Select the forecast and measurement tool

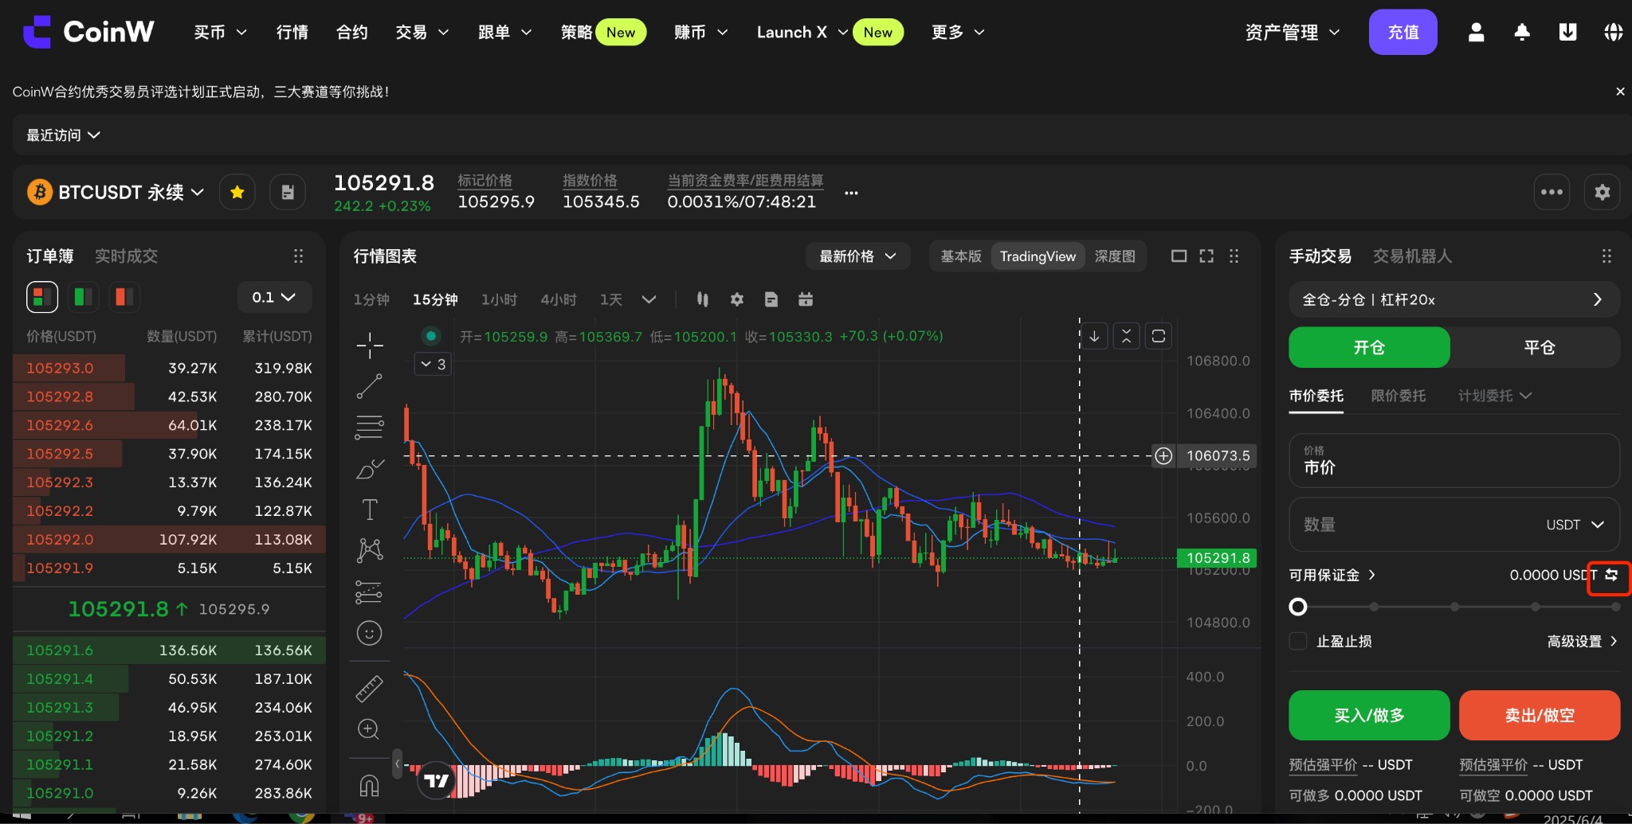click(370, 592)
